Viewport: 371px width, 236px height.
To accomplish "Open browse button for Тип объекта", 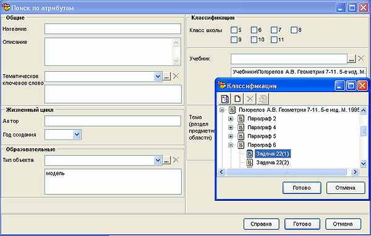I will pyautogui.click(x=166, y=161).
